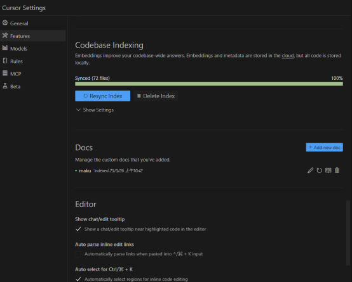This screenshot has width=352, height=282.
Task: Click the settings pane vertical scrollbar
Action: [x=348, y=233]
